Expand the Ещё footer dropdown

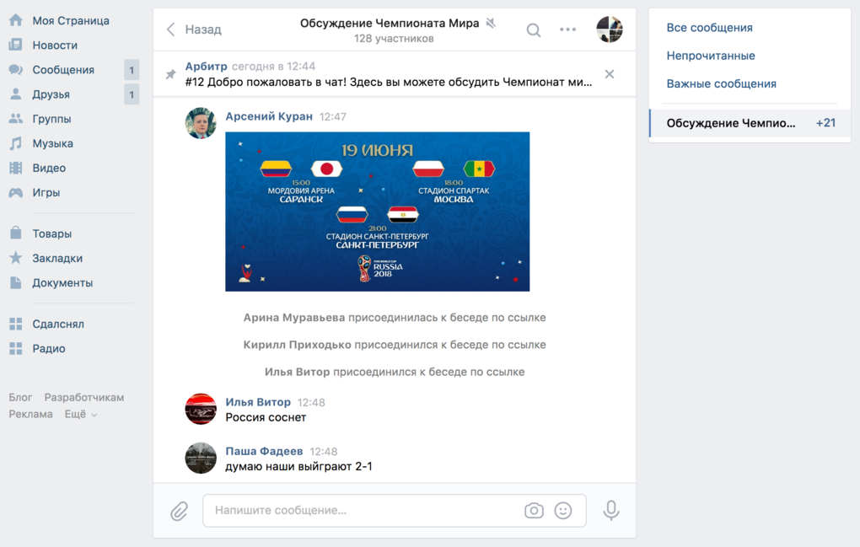pos(81,415)
